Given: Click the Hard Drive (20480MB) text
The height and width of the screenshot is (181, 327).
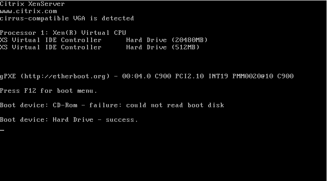Looking at the screenshot, I should pyautogui.click(x=167, y=40).
